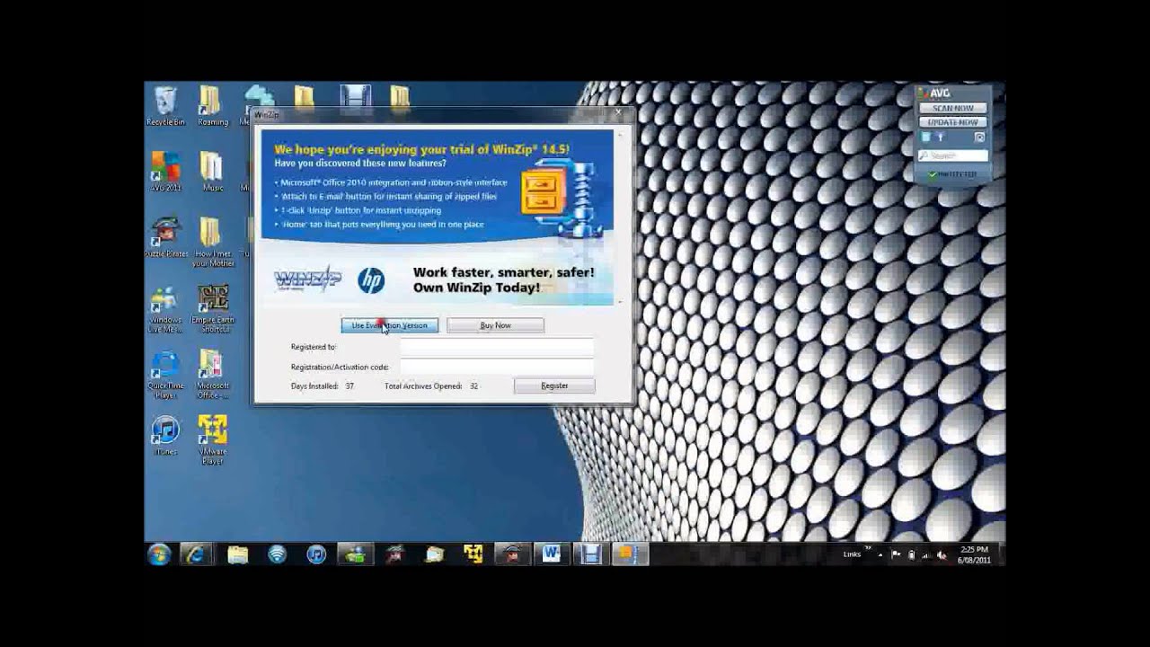This screenshot has width=1150, height=647.
Task: Select the AVG 2011 desktop shortcut
Action: coord(165,172)
